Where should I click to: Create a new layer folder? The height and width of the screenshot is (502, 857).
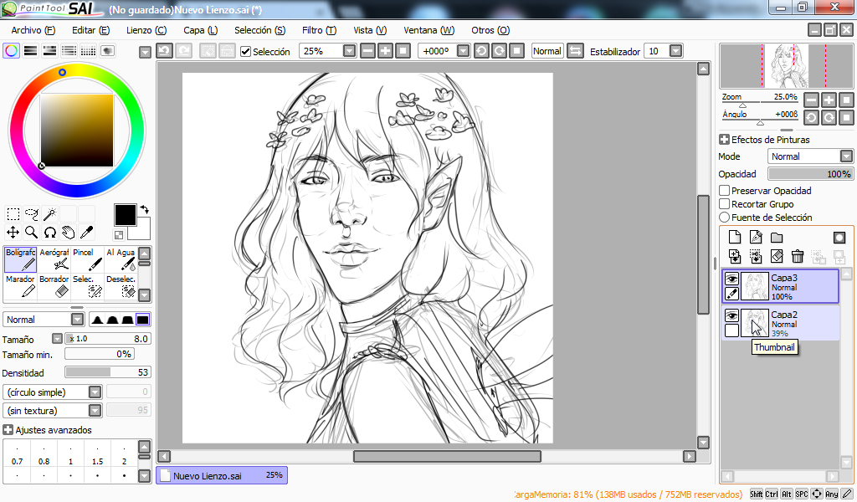point(777,237)
